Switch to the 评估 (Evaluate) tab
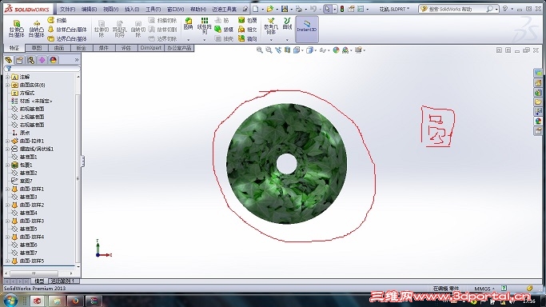 tap(126, 48)
